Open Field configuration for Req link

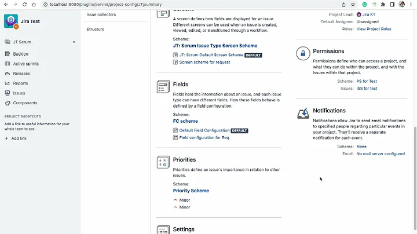(x=204, y=137)
